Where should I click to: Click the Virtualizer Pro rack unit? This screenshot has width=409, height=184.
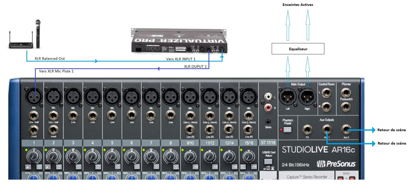(179, 40)
